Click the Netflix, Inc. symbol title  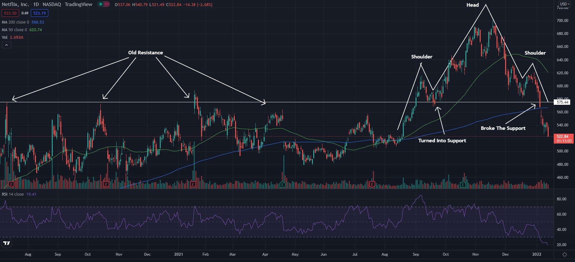tap(15, 4)
